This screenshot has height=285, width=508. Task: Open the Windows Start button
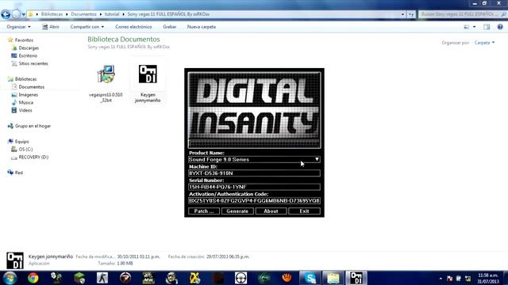point(10,278)
